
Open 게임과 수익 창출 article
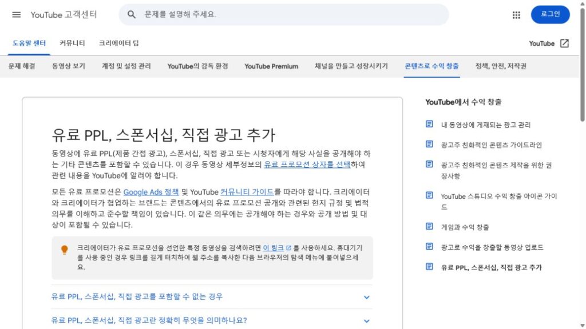click(465, 227)
